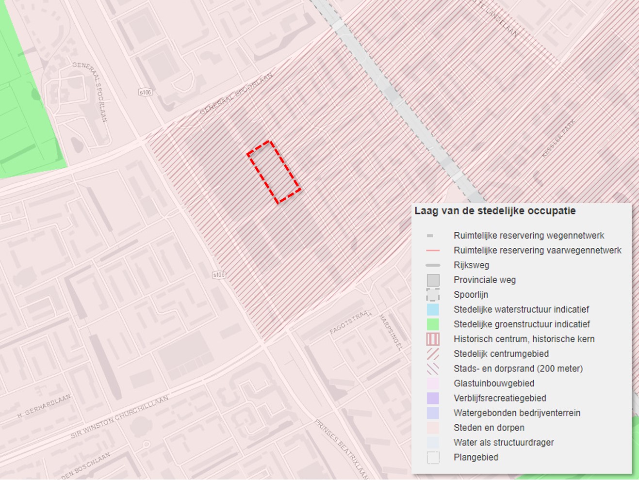Click the FAGOTSTRAAT street label on map
The width and height of the screenshot is (639, 480).
pos(350,321)
